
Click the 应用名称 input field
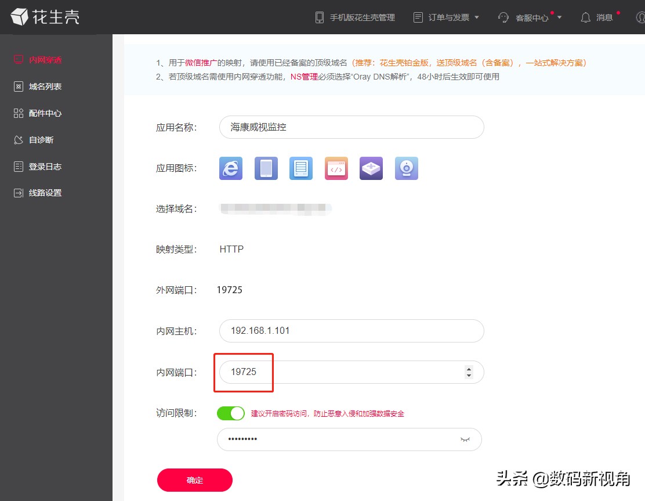(x=351, y=127)
